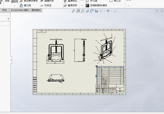Switch to the 图纸格式 tab
This screenshot has height=114, width=164.
[36, 10]
